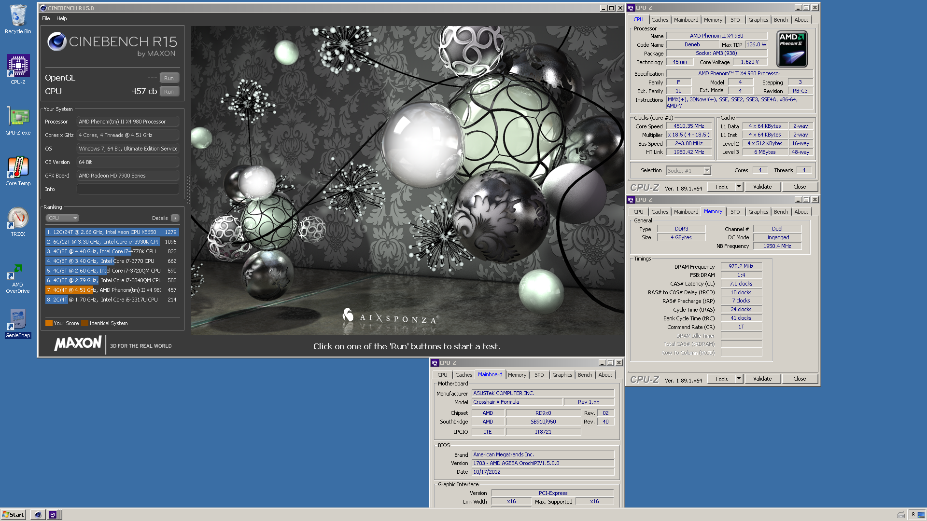Viewport: 927px width, 521px height.
Task: Run the OpenGL benchmark
Action: click(x=169, y=78)
